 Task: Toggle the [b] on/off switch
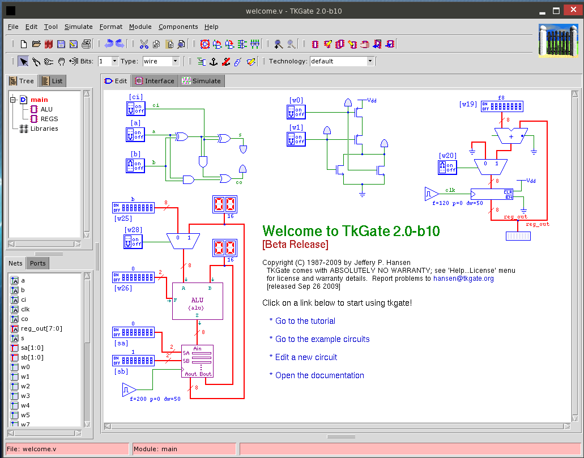[135, 165]
